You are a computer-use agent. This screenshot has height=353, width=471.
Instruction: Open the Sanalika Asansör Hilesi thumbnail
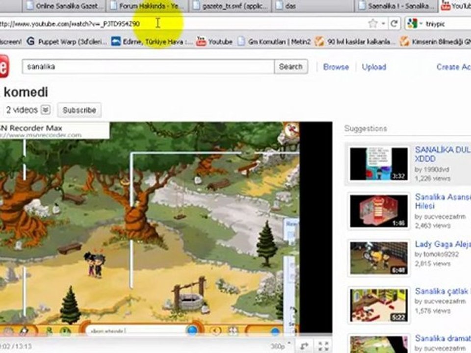[379, 211]
